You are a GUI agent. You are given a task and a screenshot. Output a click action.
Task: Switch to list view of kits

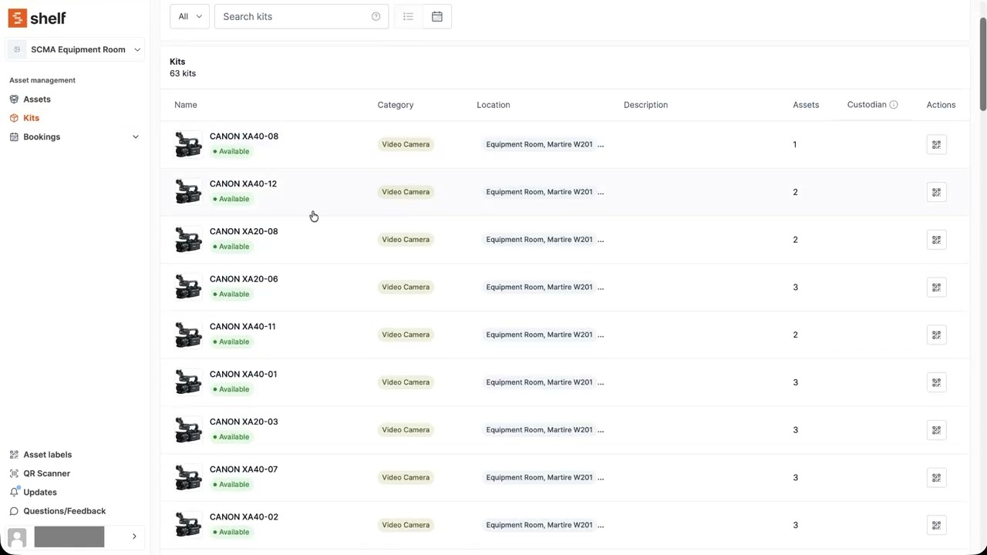(x=408, y=16)
